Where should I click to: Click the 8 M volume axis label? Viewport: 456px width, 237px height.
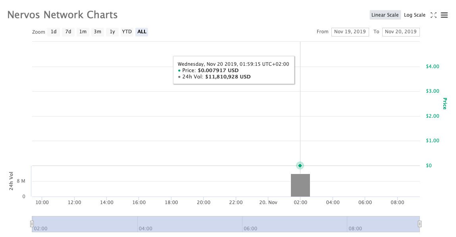tap(21, 181)
